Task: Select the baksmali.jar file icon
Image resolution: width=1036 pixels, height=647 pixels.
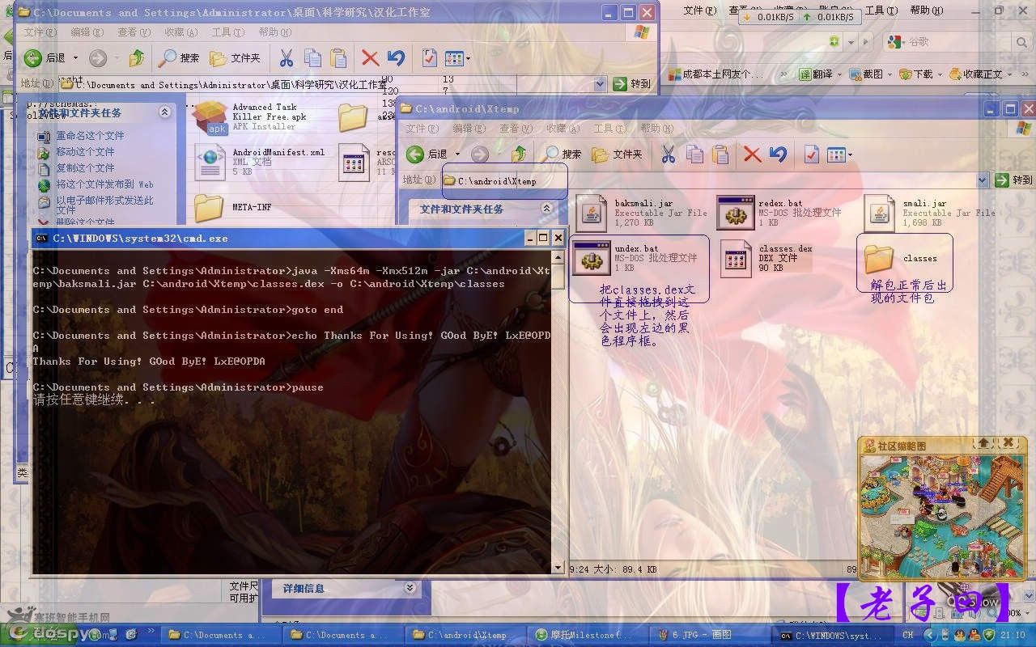Action: point(591,213)
